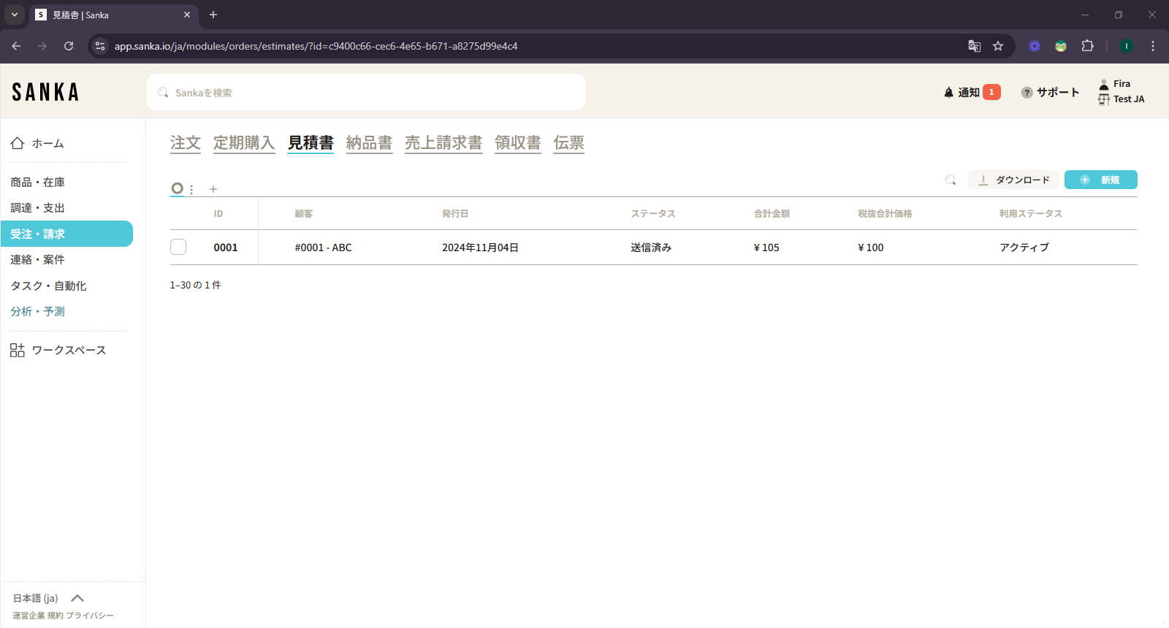Image resolution: width=1169 pixels, height=628 pixels.
Task: Click the Sankaを検索 search field
Action: pyautogui.click(x=365, y=93)
